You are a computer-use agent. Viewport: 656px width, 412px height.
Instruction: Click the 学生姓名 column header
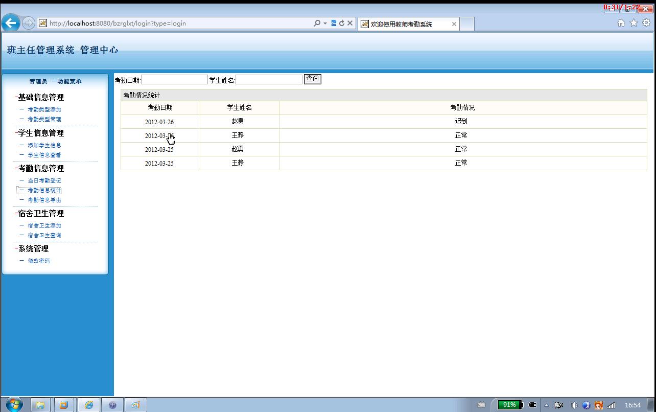point(239,107)
